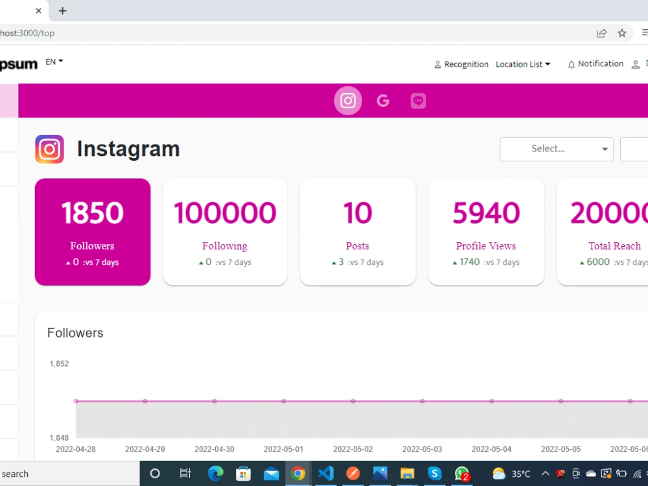Click the share page icon in address bar
Image resolution: width=648 pixels, height=486 pixels.
click(x=602, y=33)
